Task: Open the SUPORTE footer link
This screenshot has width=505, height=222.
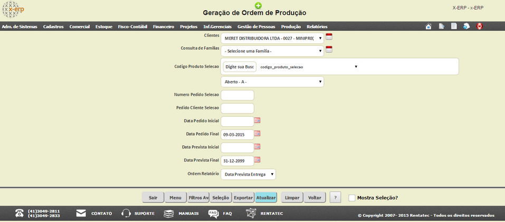Action: [144, 214]
